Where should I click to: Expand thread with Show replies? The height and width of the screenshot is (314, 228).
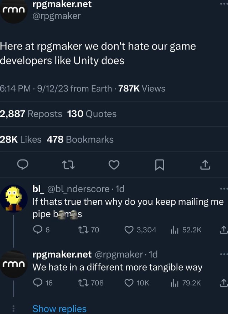(59, 309)
